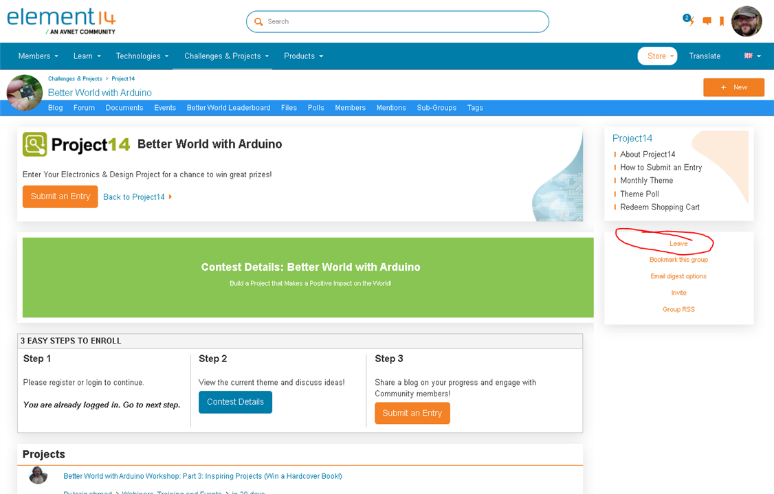Open the Mentions tab

pyautogui.click(x=391, y=108)
